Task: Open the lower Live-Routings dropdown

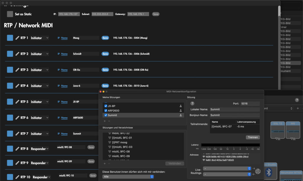Action: [227, 174]
